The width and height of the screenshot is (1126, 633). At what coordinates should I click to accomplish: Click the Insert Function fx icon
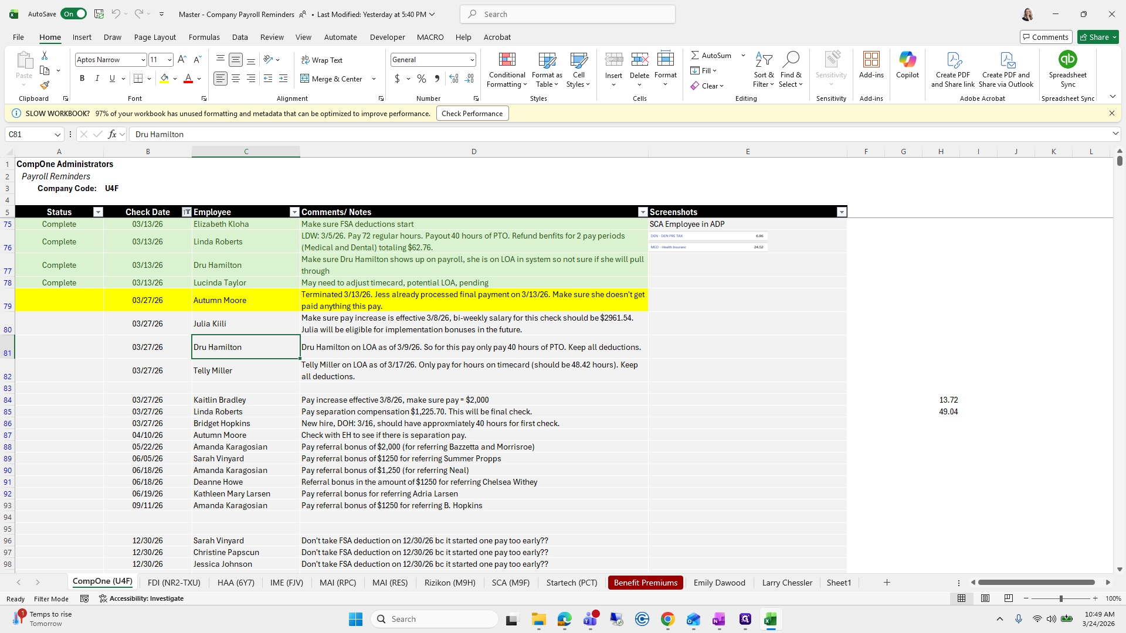113,134
